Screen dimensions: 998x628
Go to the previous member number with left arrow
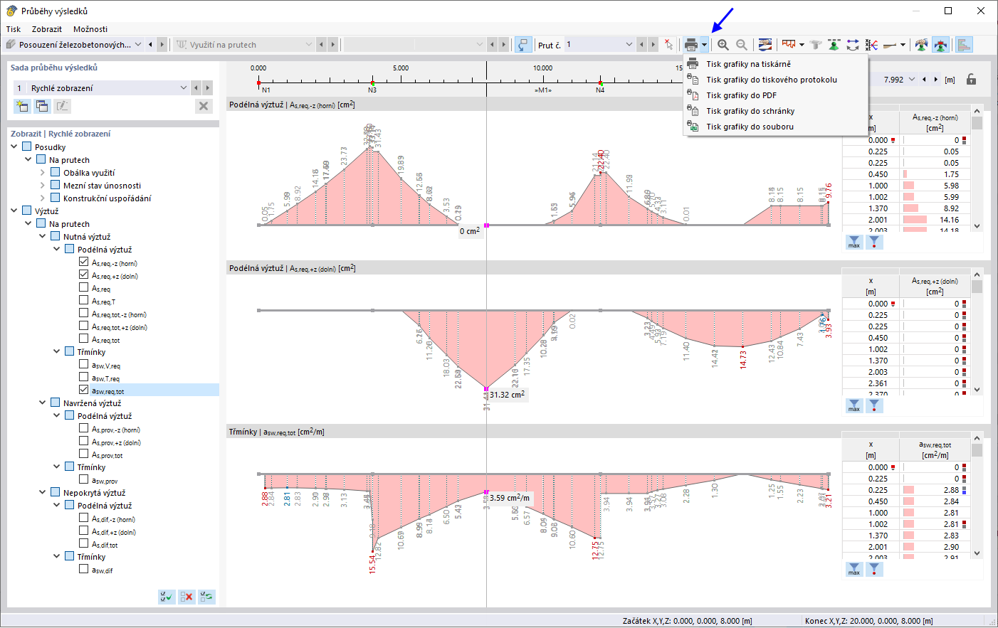pyautogui.click(x=642, y=45)
